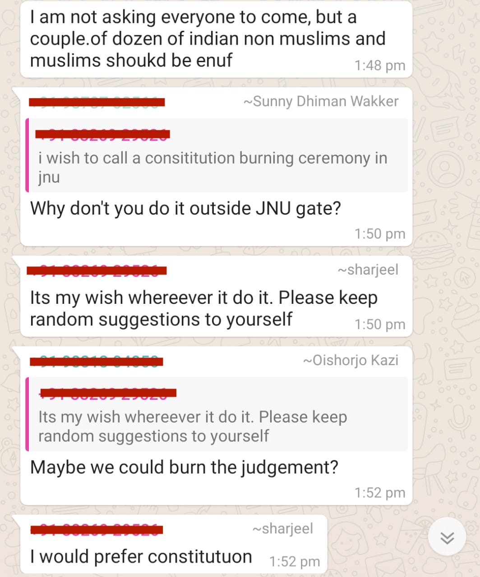Viewport: 480px width, 577px height.
Task: Tap sender name ~Sunny Dhiman Wakker
Action: click(x=321, y=101)
